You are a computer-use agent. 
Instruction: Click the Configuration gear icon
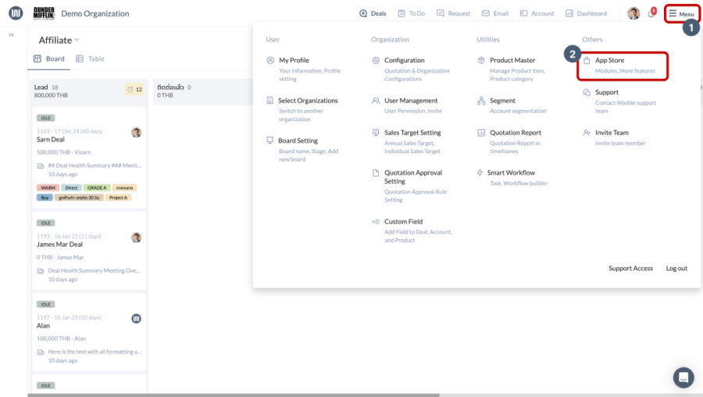pos(376,60)
